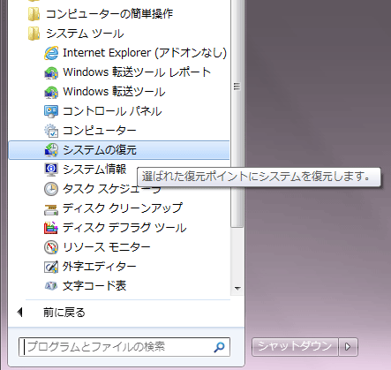This screenshot has width=391, height=370.
Task: Open コントロール パネル menu entry
Action: (112, 111)
